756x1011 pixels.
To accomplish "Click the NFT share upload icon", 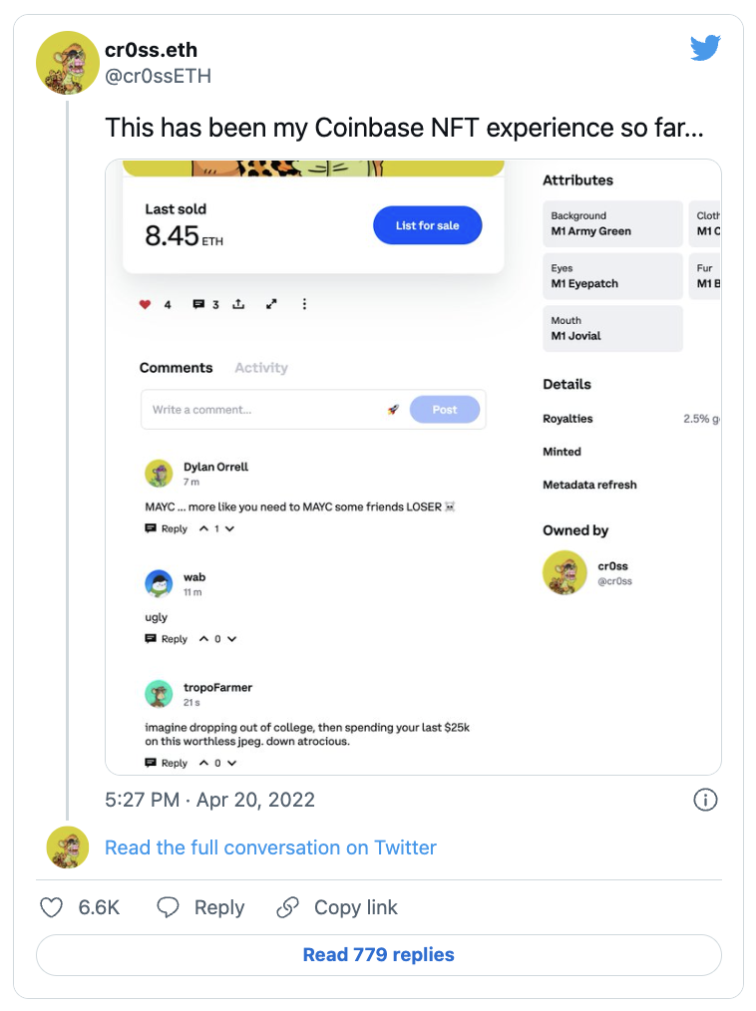I will [x=238, y=304].
